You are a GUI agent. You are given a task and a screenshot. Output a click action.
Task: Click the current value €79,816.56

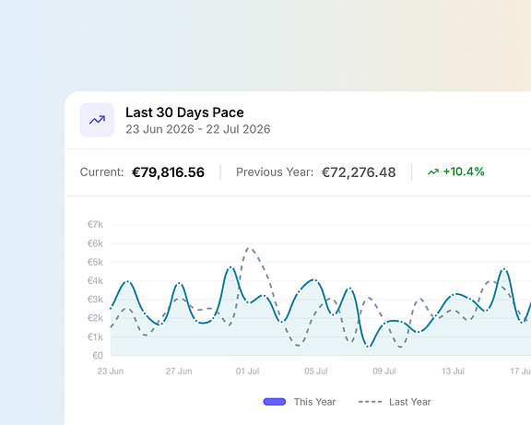[x=169, y=172]
